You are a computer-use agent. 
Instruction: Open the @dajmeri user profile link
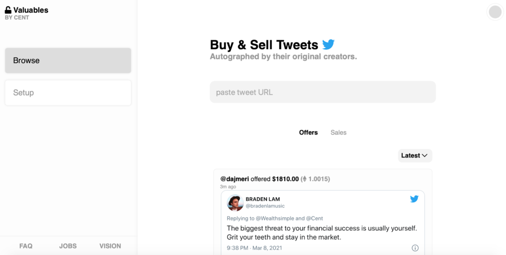(234, 179)
